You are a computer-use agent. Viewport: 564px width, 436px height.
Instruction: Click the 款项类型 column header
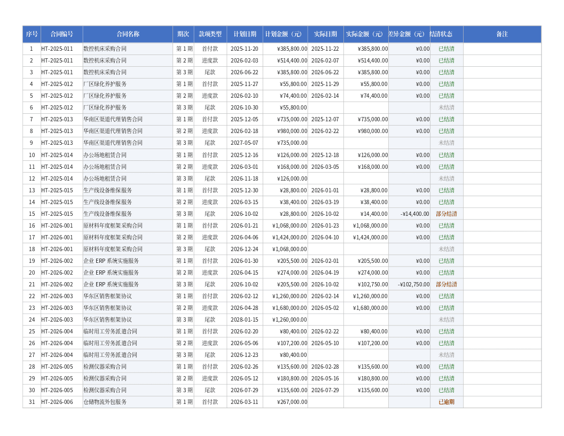(x=210, y=34)
